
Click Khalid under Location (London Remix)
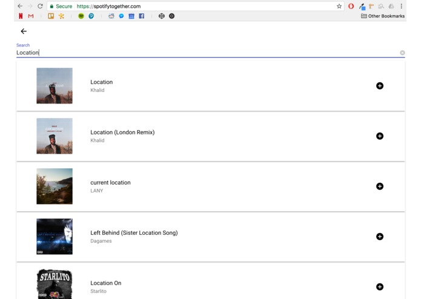[x=97, y=140]
